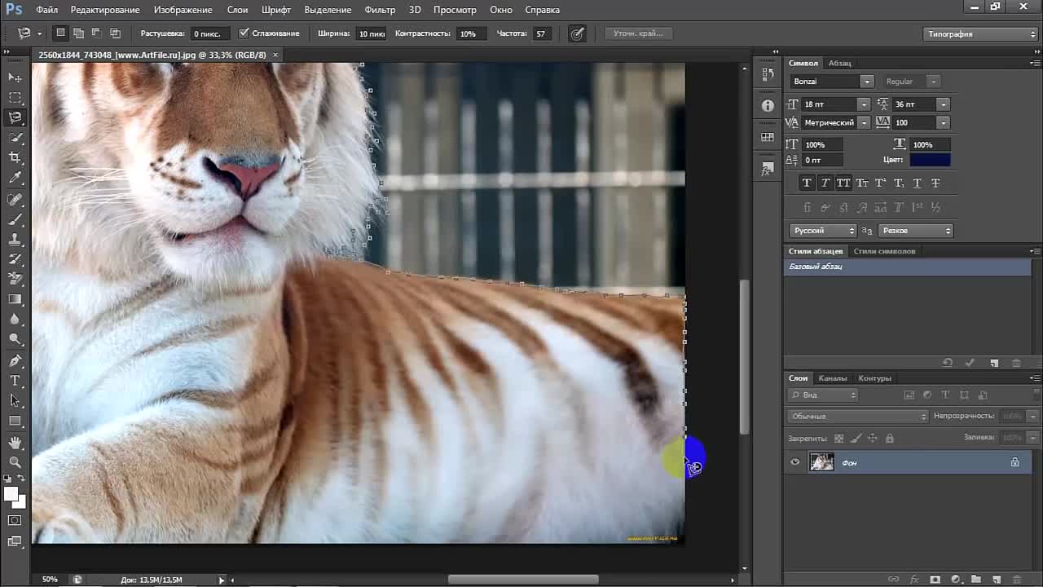Select the Healing Brush tool

tap(15, 200)
